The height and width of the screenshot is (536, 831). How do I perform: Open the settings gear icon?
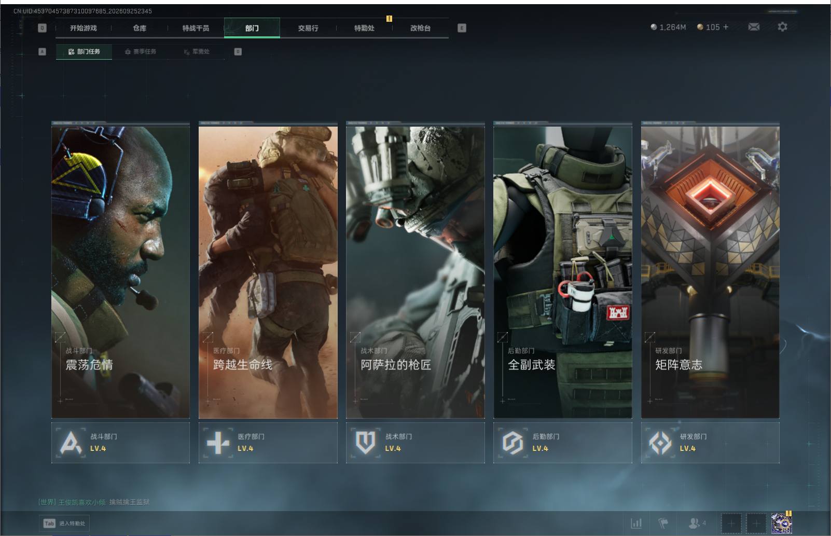coord(782,26)
